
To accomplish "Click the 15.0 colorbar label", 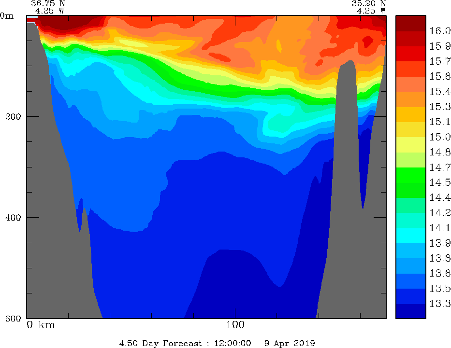I will (440, 137).
